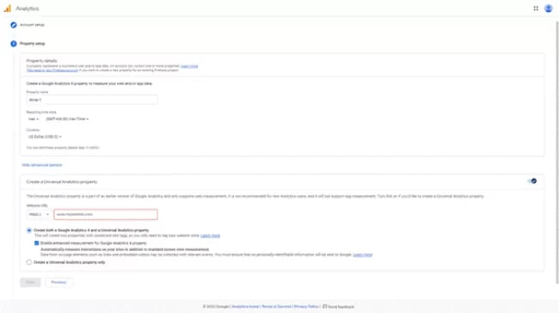Screen dimensions: 559x313
Task: Toggle the Create a Universal Analytics property switch
Action: [531, 181]
